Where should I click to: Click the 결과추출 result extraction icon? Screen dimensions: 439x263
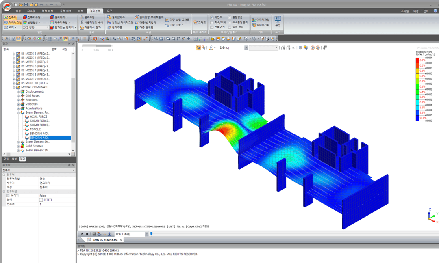pos(115,27)
